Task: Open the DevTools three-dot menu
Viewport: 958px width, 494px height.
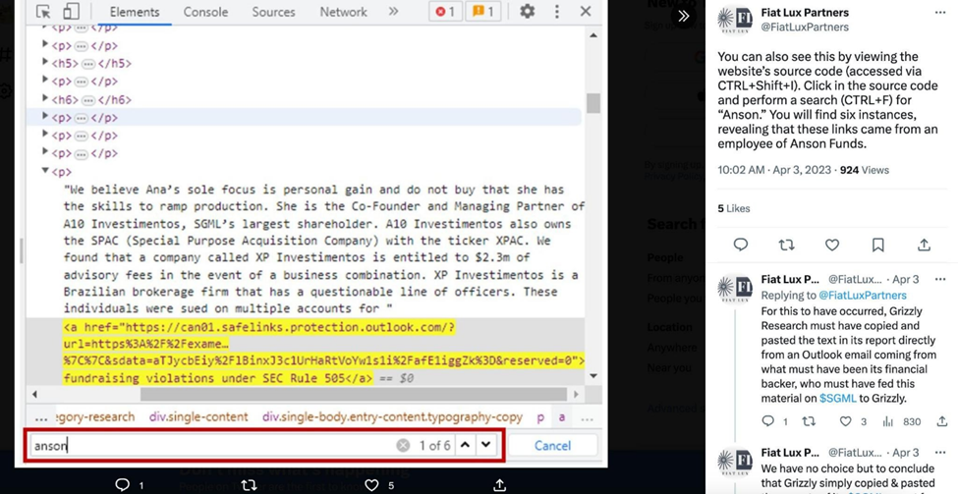Action: [x=556, y=12]
